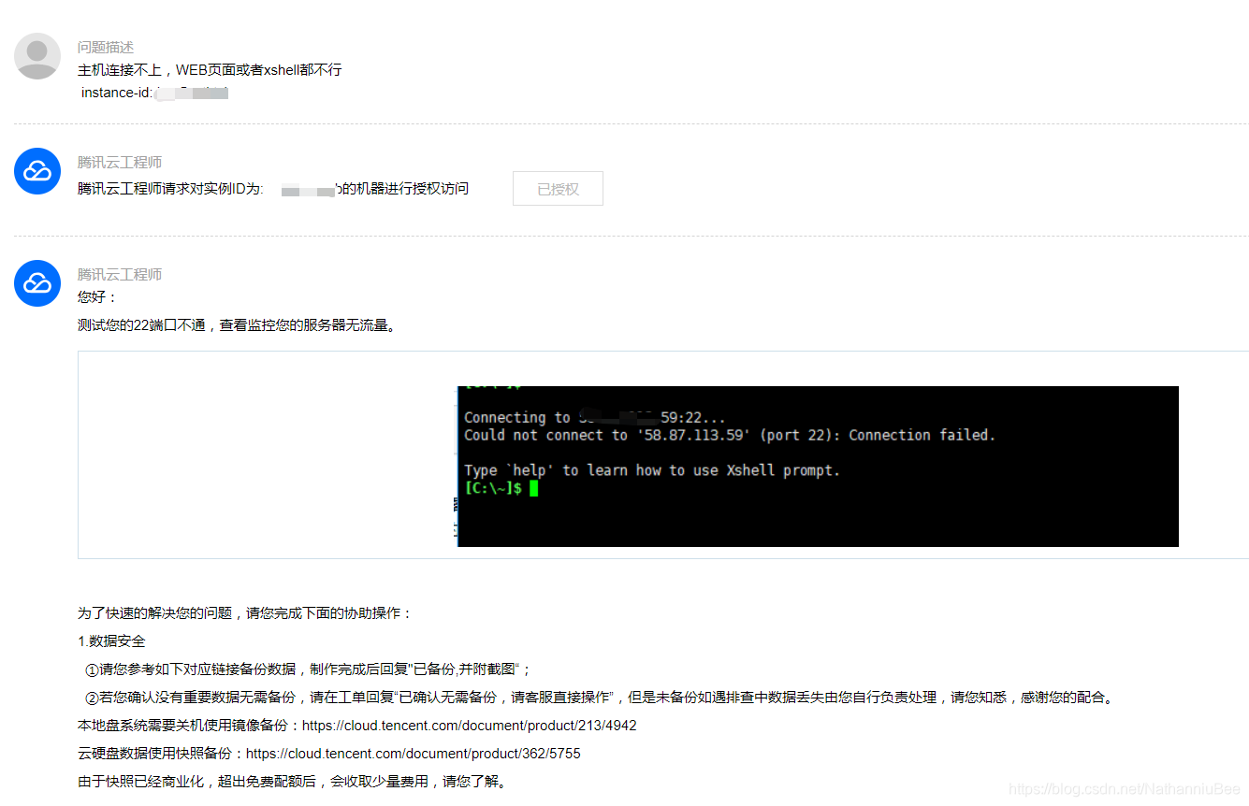This screenshot has height=806, width=1249.
Task: Open the cloud.tencent.com product/362/5755 link
Action: tap(414, 754)
